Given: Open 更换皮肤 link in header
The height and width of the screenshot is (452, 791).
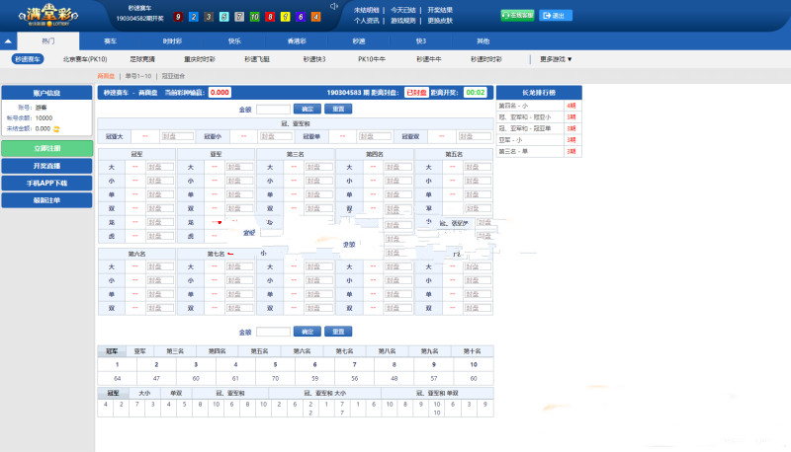Looking at the screenshot, I should coord(440,21).
